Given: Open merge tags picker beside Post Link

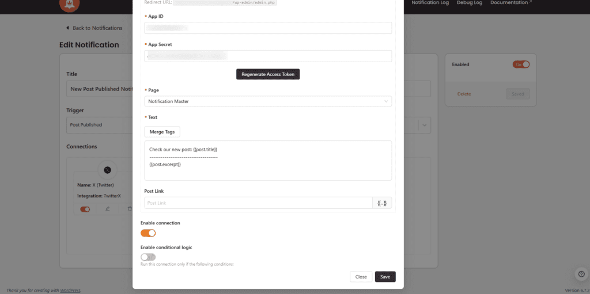Looking at the screenshot, I should pos(382,203).
